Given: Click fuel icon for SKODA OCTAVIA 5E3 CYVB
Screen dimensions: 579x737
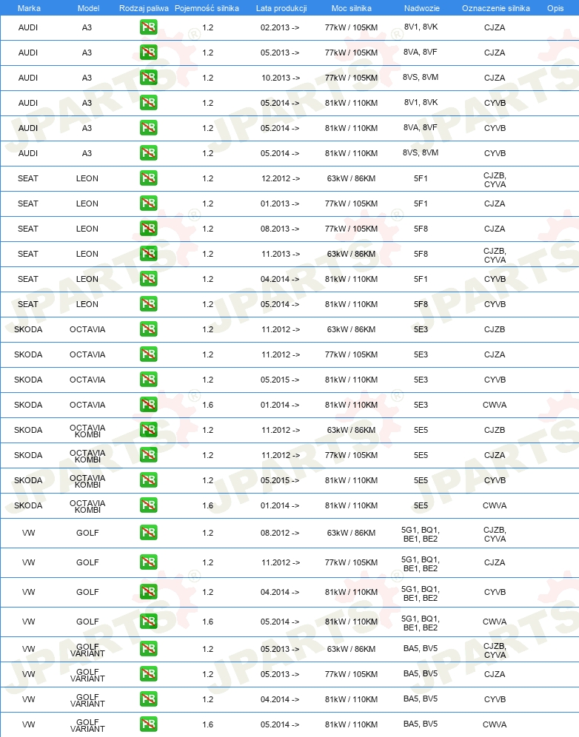Looking at the screenshot, I should 148,380.
